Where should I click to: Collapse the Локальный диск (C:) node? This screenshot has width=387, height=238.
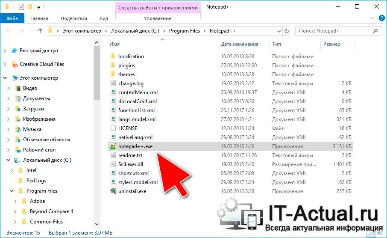[9, 160]
